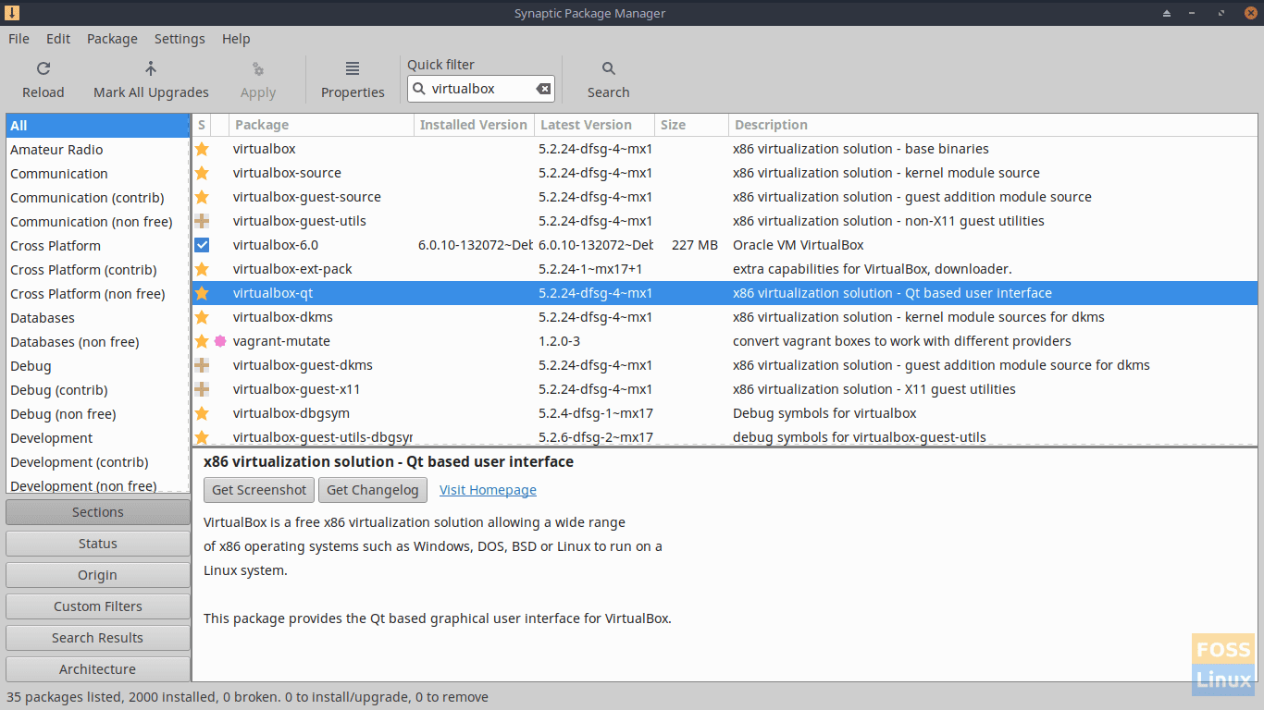Click the Get Changelog button
The height and width of the screenshot is (710, 1264).
click(373, 490)
